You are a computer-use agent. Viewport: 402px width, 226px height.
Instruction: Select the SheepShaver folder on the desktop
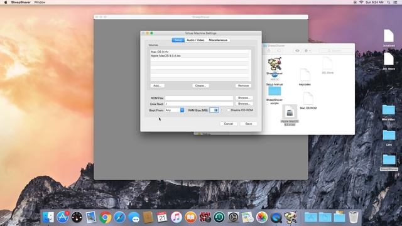pos(389,159)
